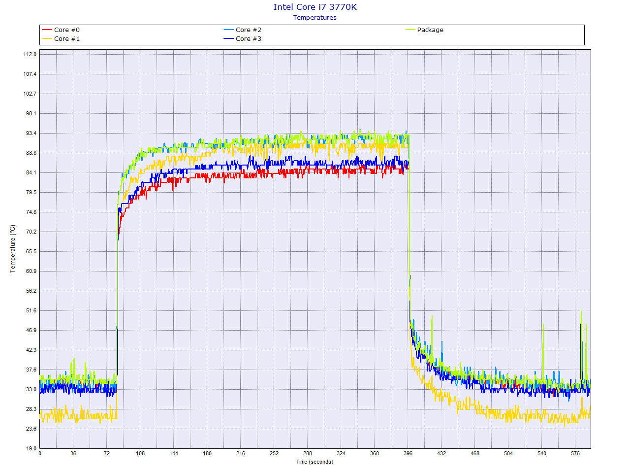
Task: Click the green Package color line
Action: (410, 30)
